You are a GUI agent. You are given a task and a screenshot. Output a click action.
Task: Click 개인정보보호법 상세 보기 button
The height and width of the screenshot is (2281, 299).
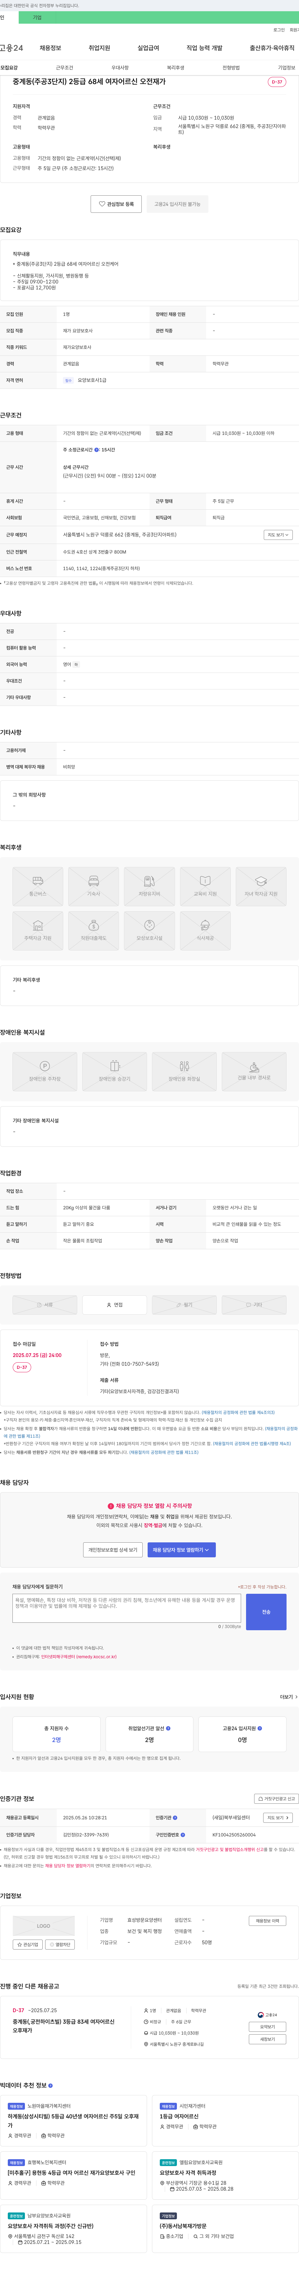tap(113, 1550)
